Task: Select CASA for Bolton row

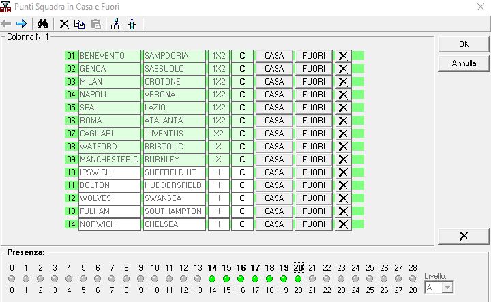Action: pos(274,185)
